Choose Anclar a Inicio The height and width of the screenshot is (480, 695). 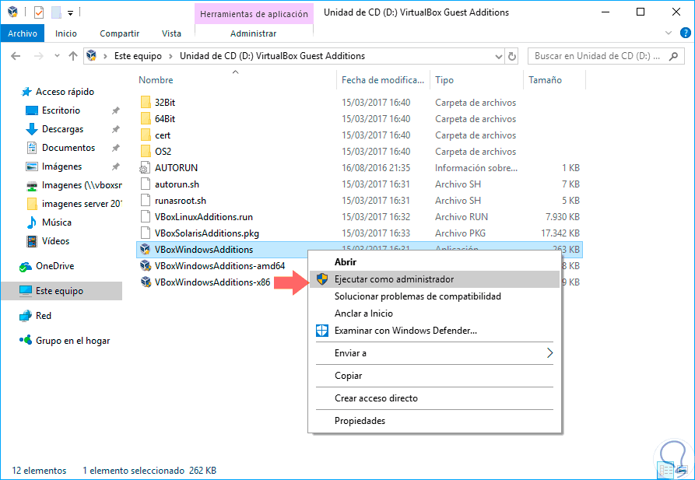pyautogui.click(x=434, y=314)
